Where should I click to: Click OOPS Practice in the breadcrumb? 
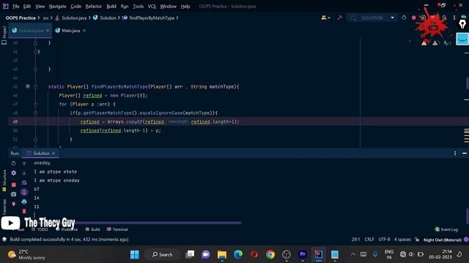(21, 18)
